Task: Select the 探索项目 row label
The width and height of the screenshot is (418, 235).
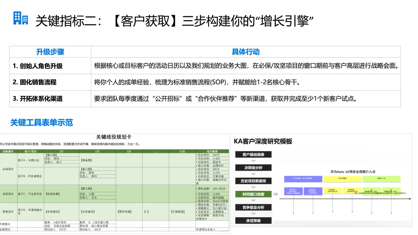Action: (x=8, y=211)
